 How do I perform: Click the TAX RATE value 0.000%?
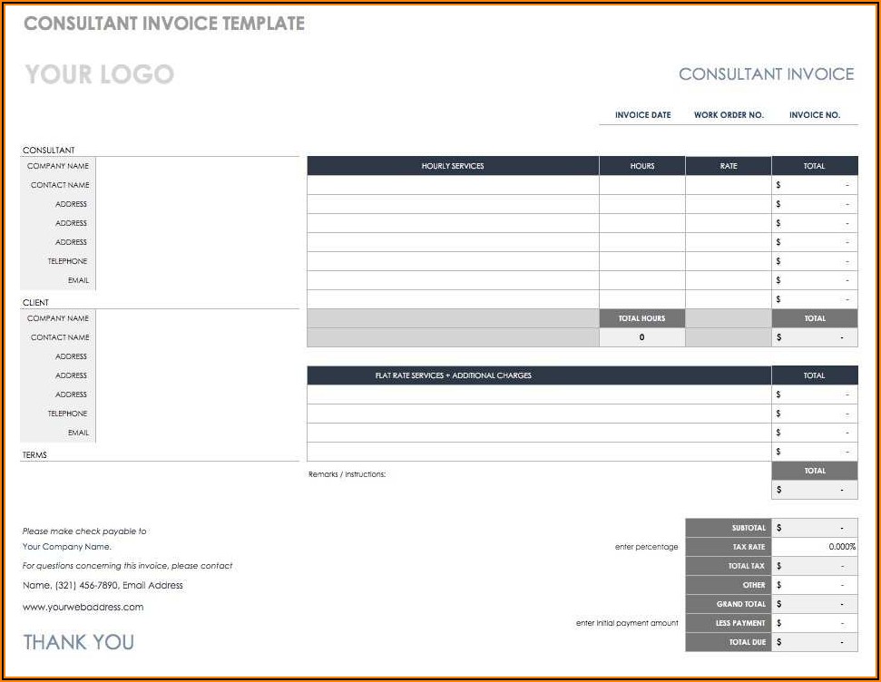(814, 547)
